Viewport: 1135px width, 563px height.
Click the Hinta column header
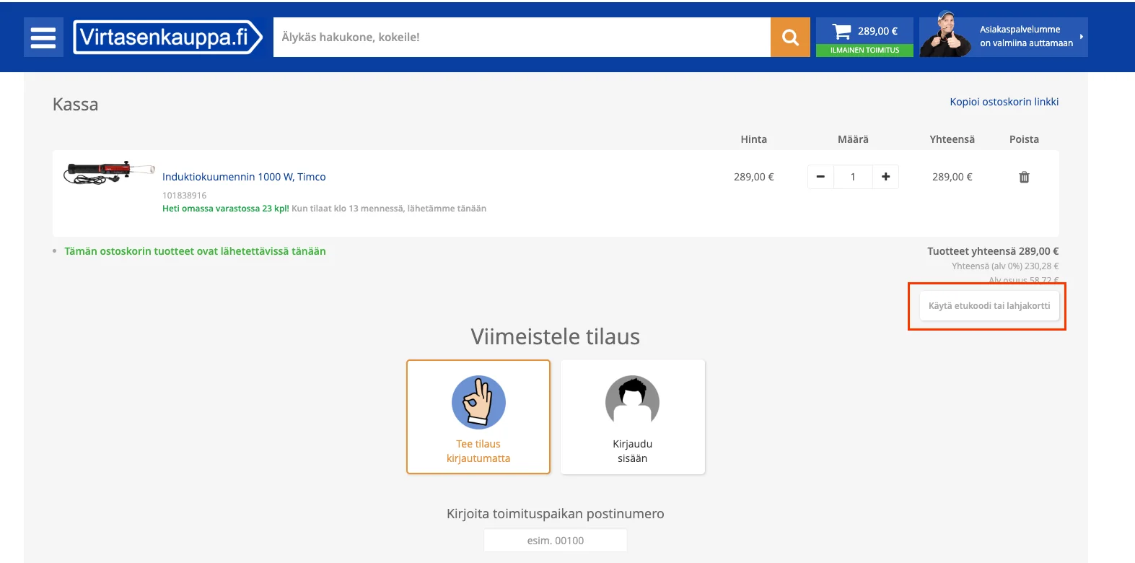pos(754,139)
